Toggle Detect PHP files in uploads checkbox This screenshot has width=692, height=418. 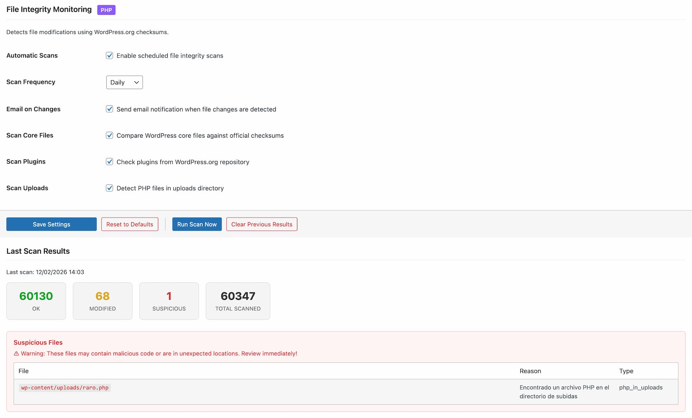109,188
